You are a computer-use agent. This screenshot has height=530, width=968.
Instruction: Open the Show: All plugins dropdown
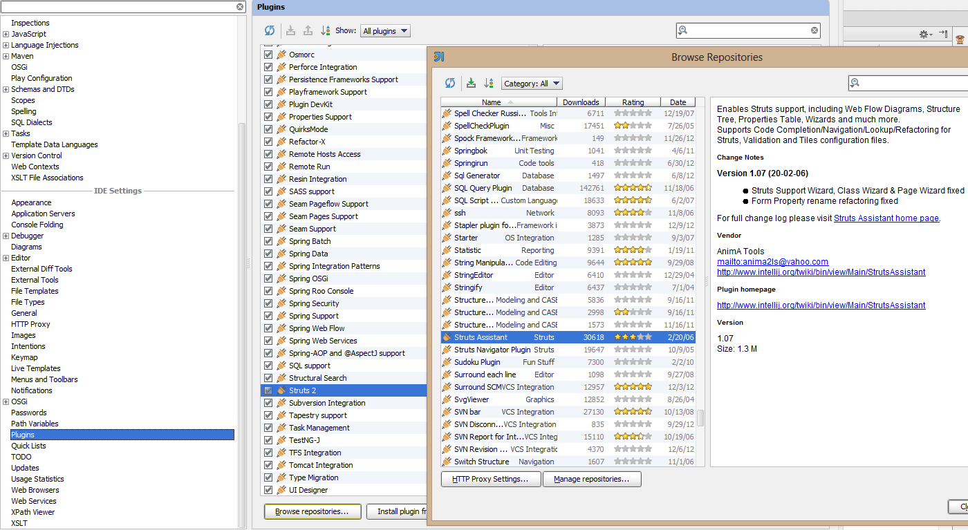click(385, 31)
